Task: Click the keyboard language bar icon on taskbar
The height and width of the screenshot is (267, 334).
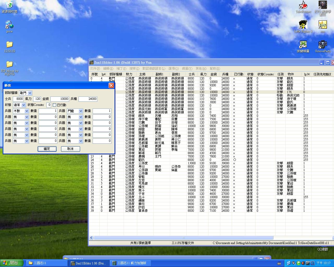Action: pyautogui.click(x=279, y=263)
